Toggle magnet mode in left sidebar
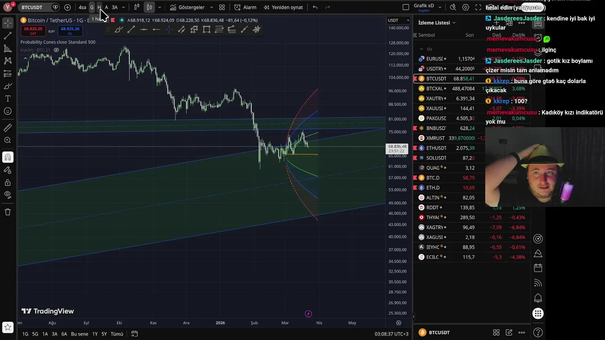 [8, 157]
